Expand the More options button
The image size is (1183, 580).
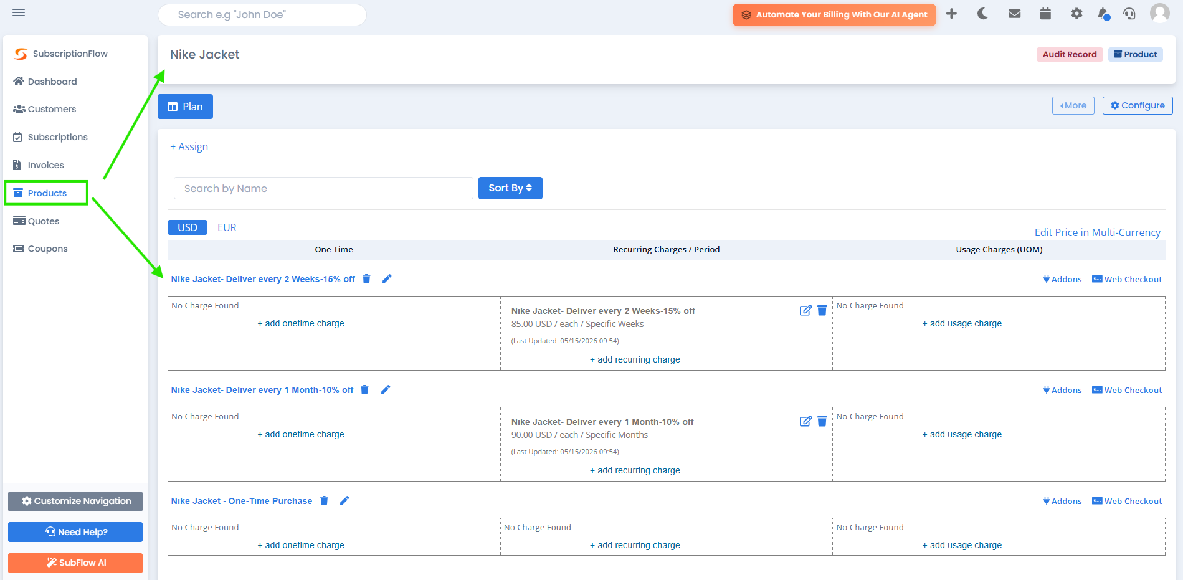click(1073, 105)
